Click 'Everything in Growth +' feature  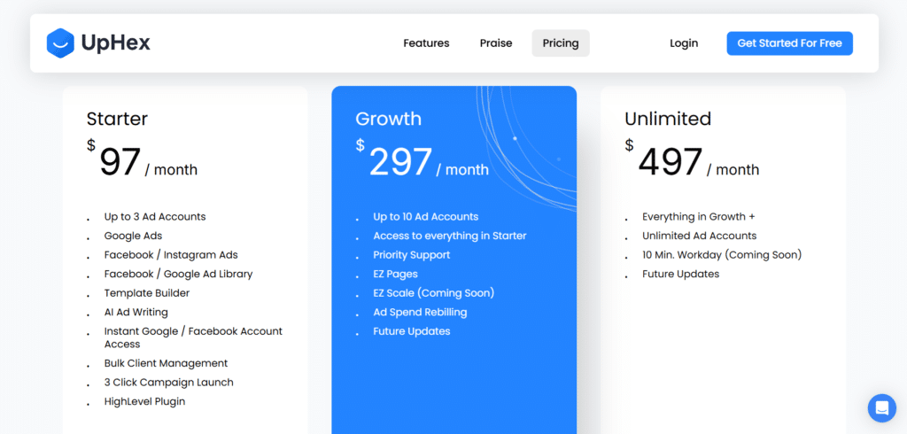click(x=699, y=217)
